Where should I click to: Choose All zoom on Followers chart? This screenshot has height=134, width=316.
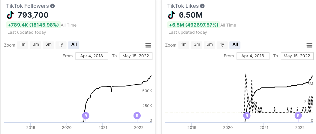(74, 44)
